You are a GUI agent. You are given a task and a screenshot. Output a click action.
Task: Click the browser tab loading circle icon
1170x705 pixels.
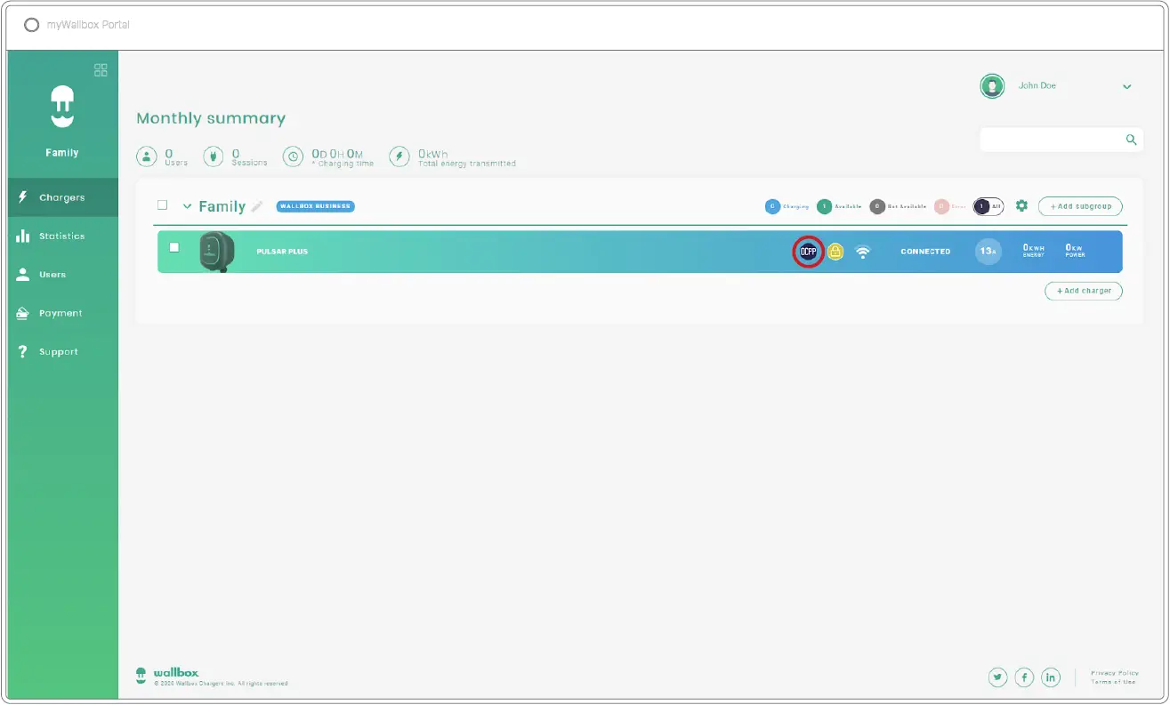pyautogui.click(x=31, y=25)
